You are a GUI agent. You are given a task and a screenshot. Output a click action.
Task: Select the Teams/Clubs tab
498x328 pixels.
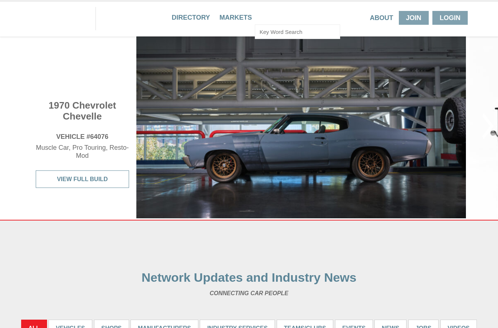[x=305, y=324]
